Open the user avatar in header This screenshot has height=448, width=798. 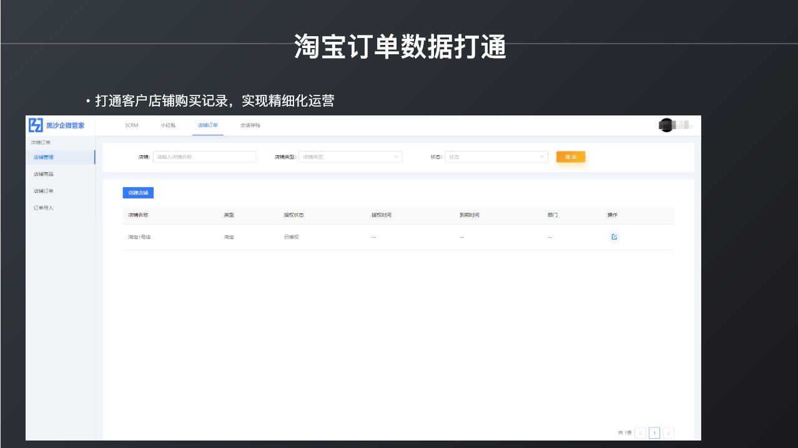click(x=666, y=125)
